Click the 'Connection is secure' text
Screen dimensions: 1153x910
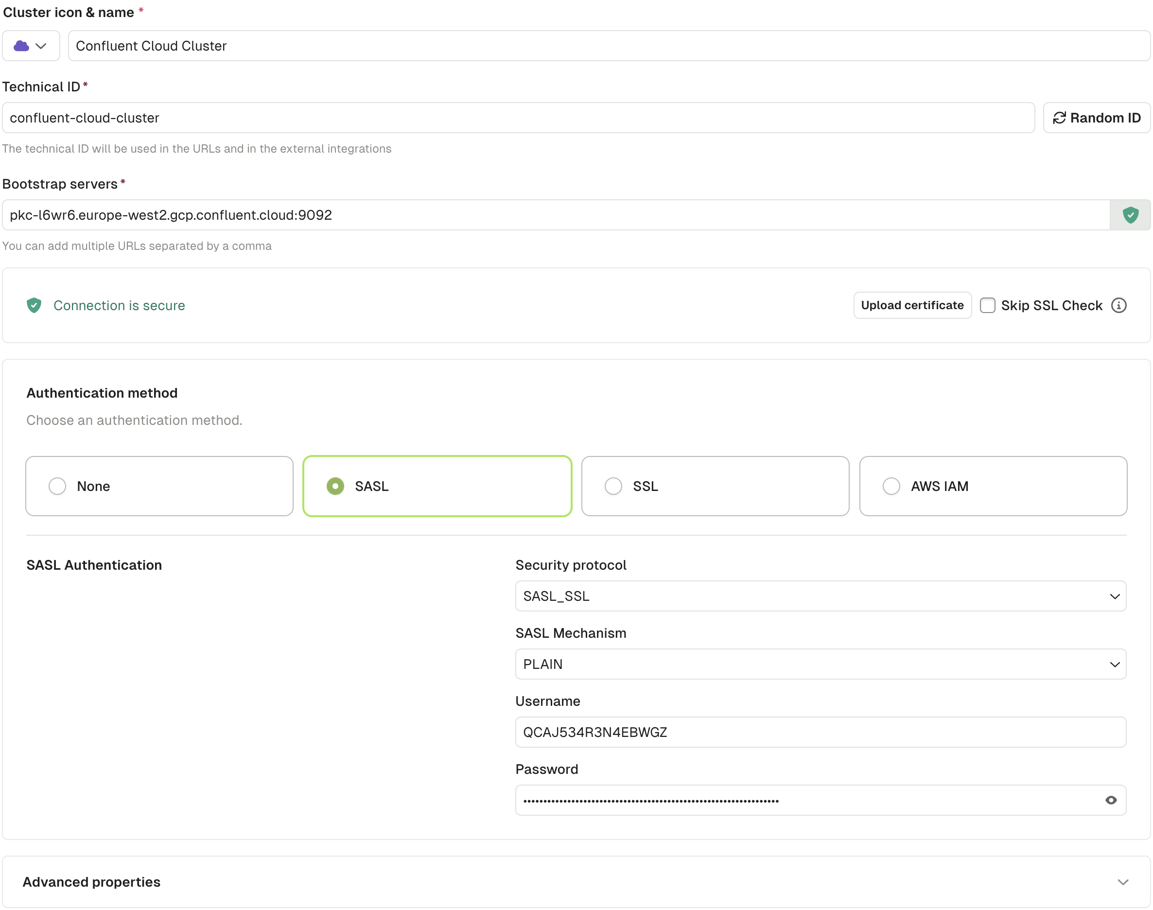120,305
